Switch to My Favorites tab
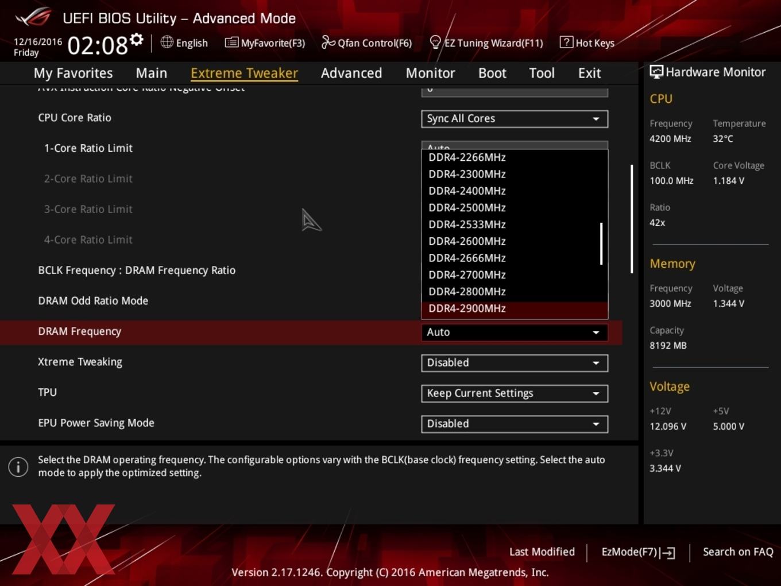The width and height of the screenshot is (781, 586). coord(73,73)
